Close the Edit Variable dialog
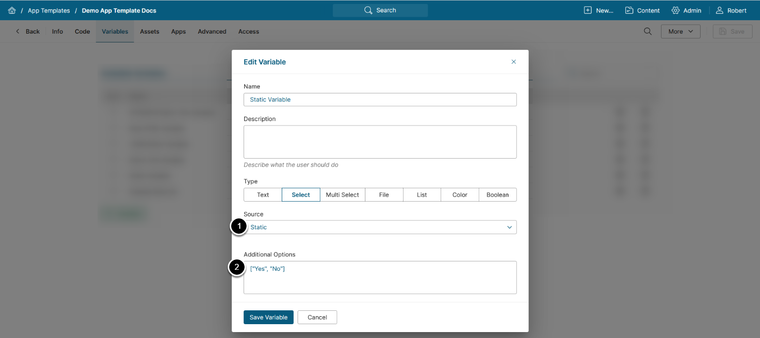Image resolution: width=760 pixels, height=338 pixels. click(513, 62)
